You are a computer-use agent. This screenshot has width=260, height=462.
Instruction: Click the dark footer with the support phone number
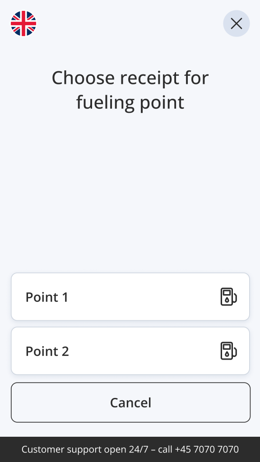click(x=130, y=449)
